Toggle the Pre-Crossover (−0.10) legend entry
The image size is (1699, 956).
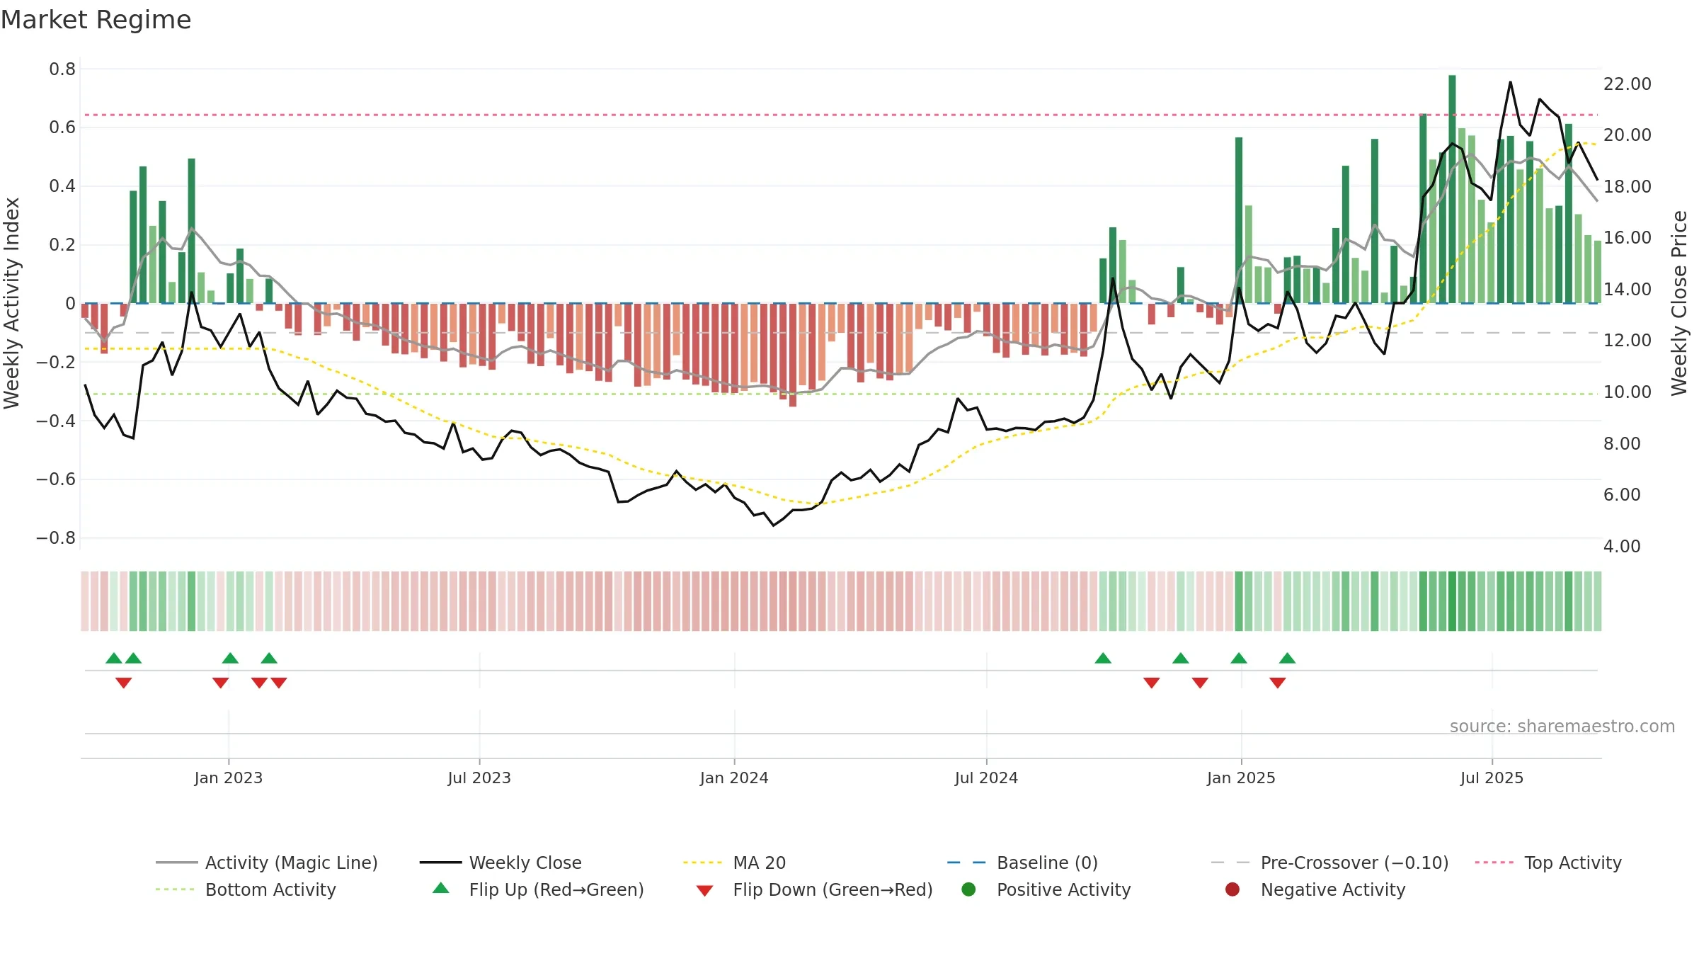coord(1329,863)
